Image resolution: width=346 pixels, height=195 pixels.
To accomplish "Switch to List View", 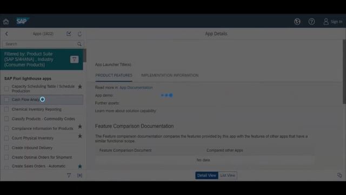I will click(228, 175).
